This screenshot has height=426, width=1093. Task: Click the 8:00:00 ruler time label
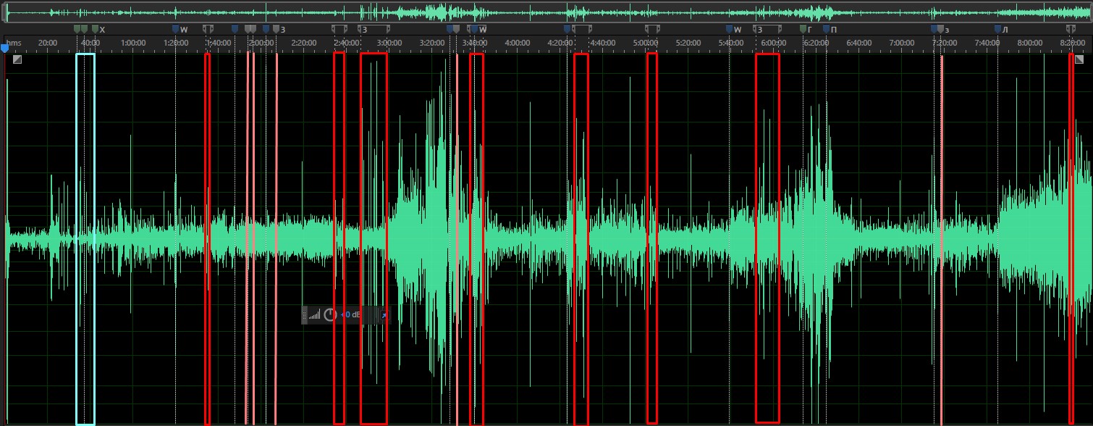tap(1030, 43)
